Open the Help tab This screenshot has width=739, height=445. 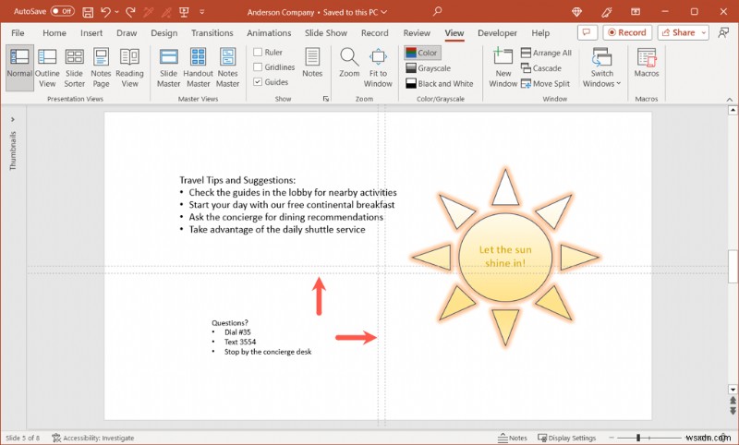[540, 33]
